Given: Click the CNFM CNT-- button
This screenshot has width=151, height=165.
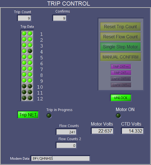Looking at the screenshot, I should tap(121, 85).
